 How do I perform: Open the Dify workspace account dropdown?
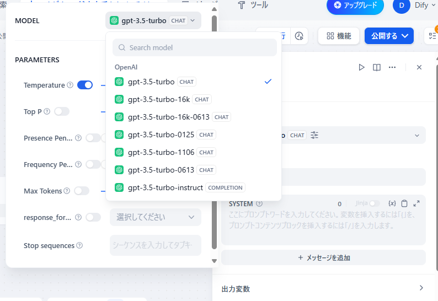tap(425, 6)
